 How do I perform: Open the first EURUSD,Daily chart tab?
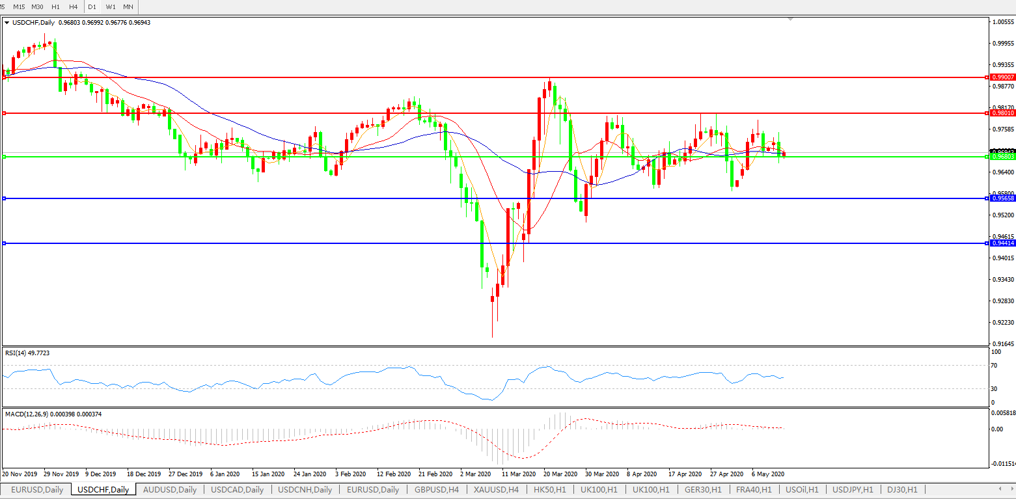click(37, 490)
